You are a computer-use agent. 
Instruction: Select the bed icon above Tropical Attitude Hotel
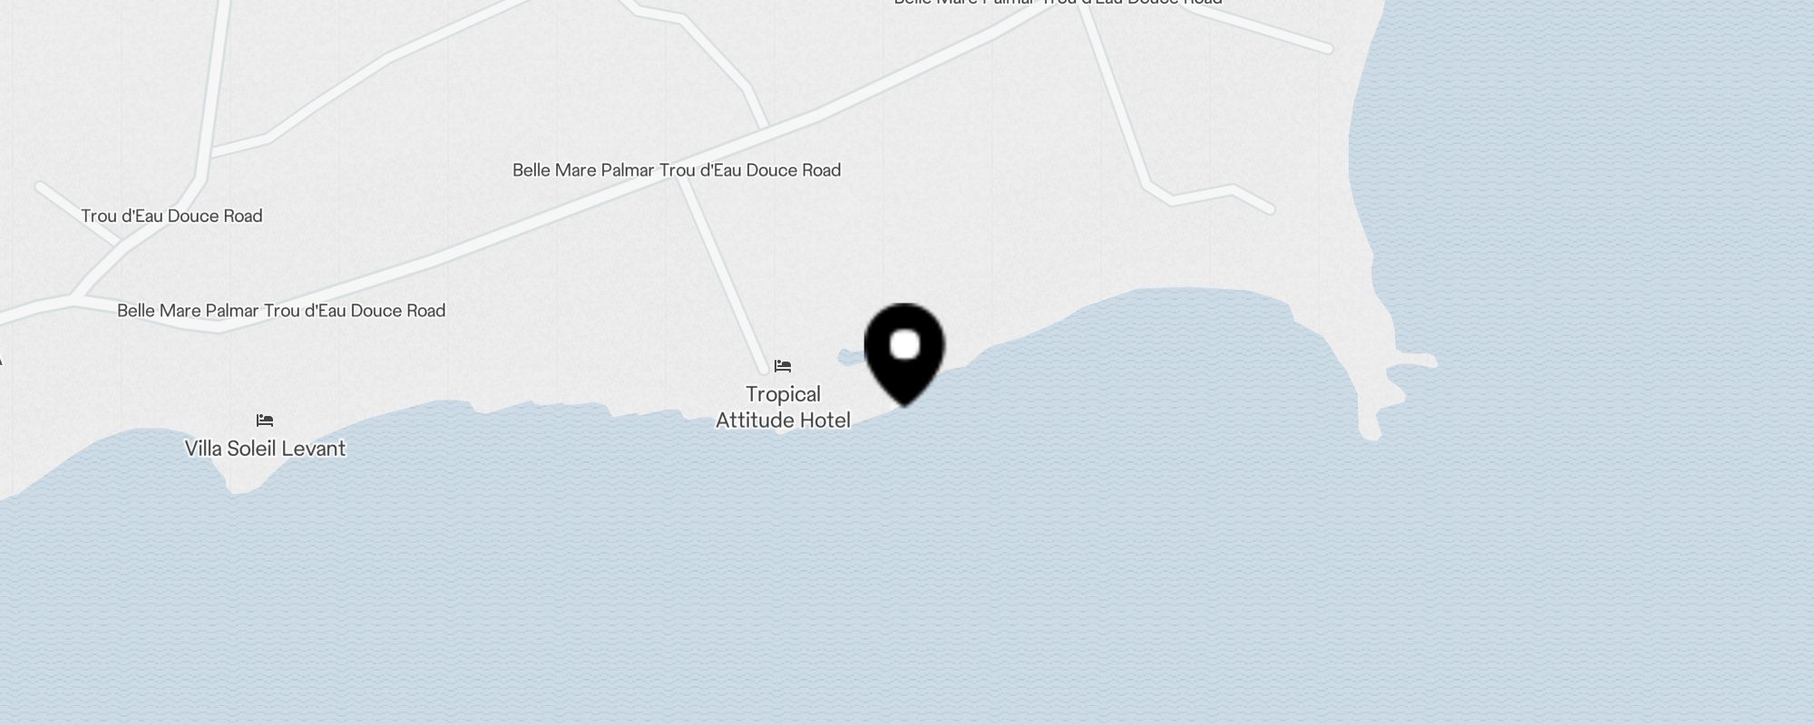point(783,366)
